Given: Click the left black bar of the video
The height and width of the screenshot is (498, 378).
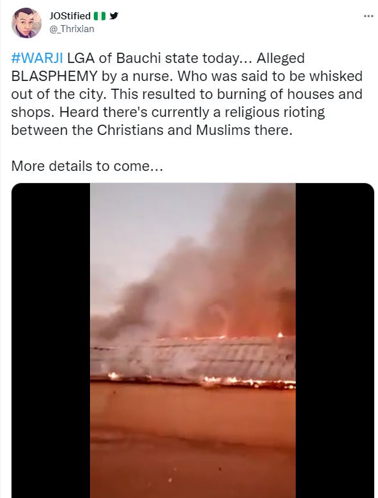Looking at the screenshot, I should pyautogui.click(x=51, y=341).
